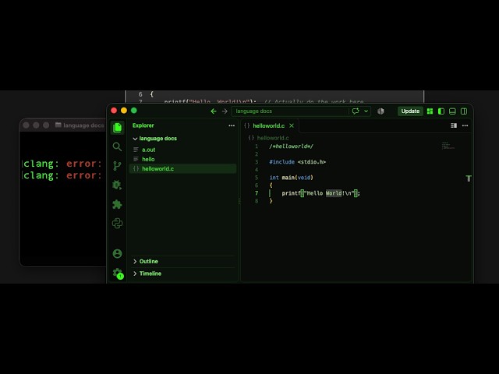Open the chat icon in title bar
499x374 pixels.
click(356, 111)
